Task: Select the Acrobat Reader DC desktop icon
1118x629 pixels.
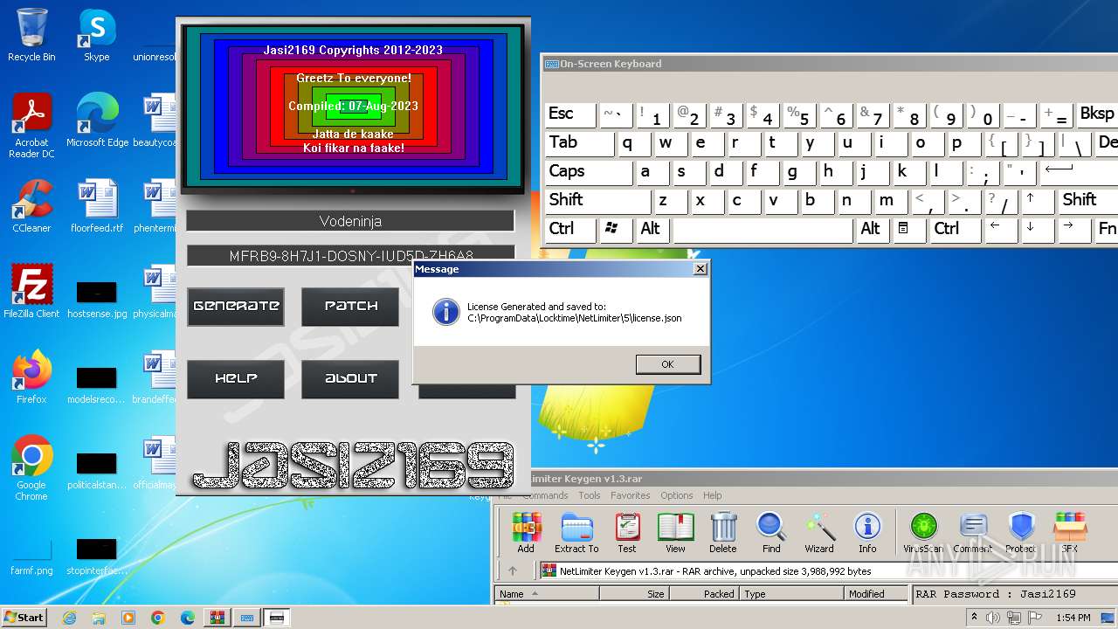Action: (31, 126)
